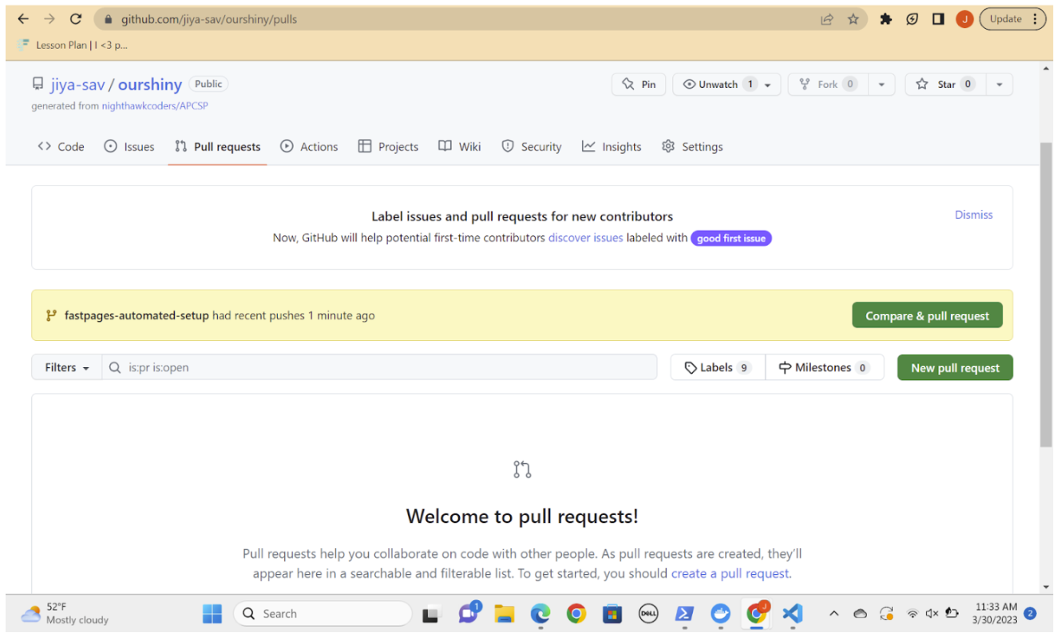Follow the discover issues link
This screenshot has height=633, width=1057.
pos(585,238)
